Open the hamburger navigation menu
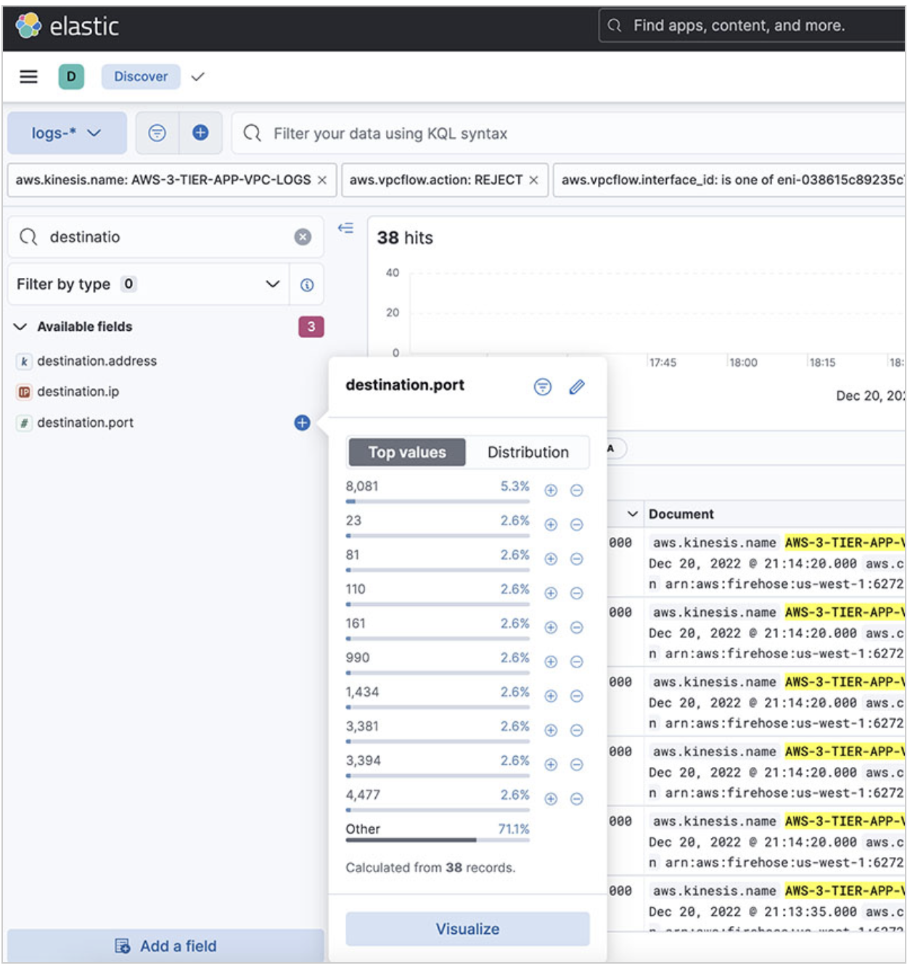 click(x=28, y=76)
